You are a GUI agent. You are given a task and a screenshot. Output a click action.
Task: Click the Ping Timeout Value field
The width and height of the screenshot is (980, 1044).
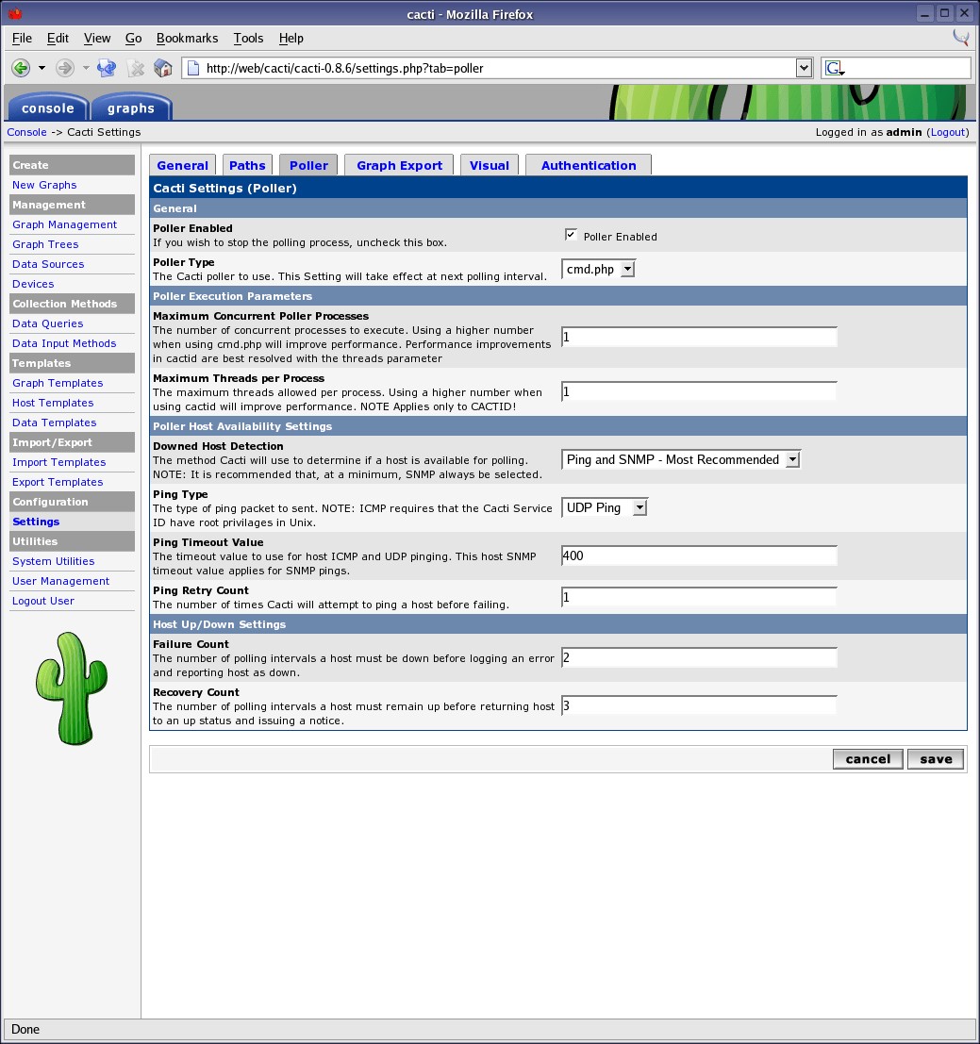(699, 556)
